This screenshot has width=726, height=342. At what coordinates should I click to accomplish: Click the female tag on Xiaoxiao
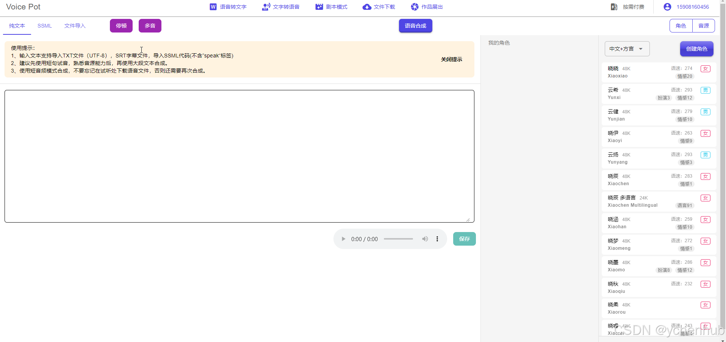pyautogui.click(x=706, y=69)
